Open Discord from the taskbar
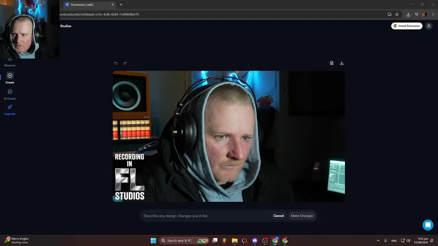The image size is (438, 246). click(255, 241)
